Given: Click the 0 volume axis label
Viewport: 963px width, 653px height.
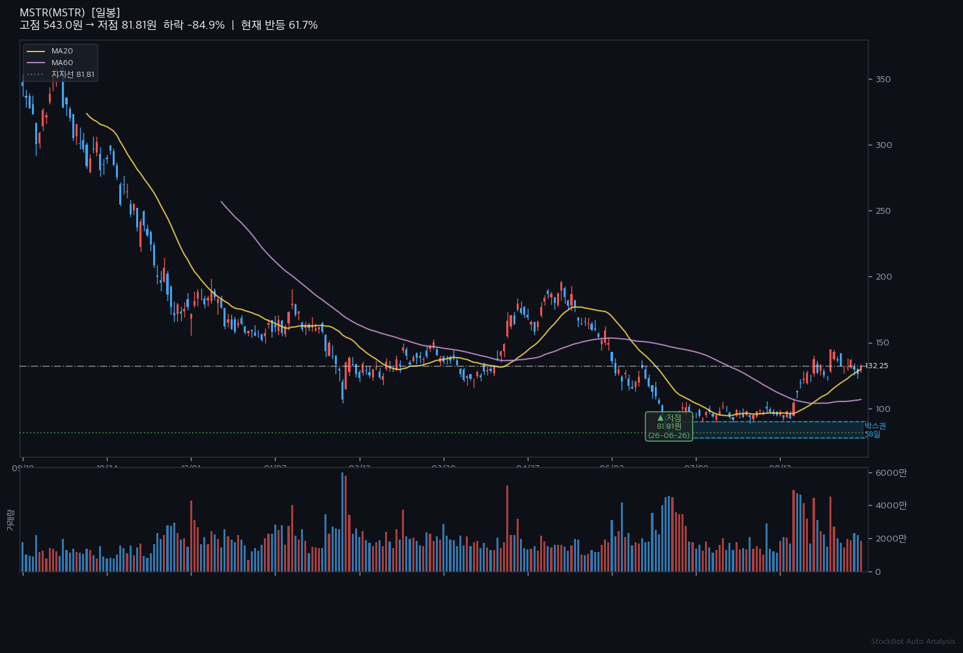Looking at the screenshot, I should click(880, 572).
